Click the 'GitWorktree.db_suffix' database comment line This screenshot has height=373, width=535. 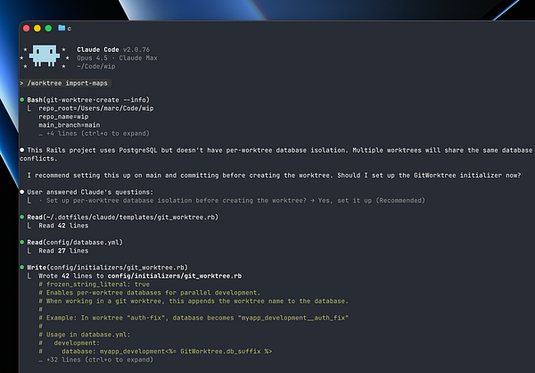[155, 352]
